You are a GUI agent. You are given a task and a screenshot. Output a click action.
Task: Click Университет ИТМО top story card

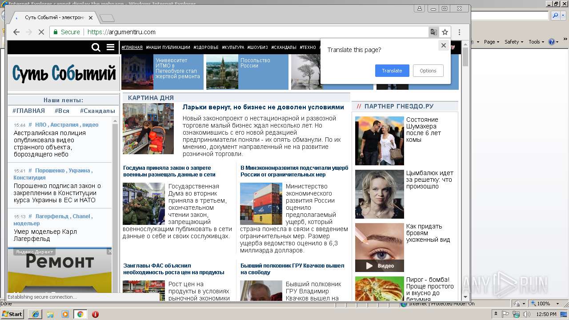point(162,72)
